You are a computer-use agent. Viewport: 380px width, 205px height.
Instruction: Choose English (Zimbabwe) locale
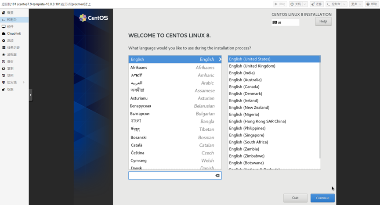click(x=274, y=156)
